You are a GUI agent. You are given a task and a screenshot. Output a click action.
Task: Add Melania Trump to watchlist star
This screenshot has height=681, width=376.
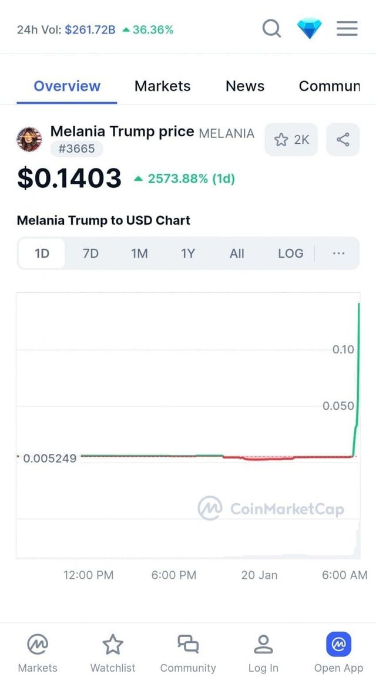click(x=291, y=140)
